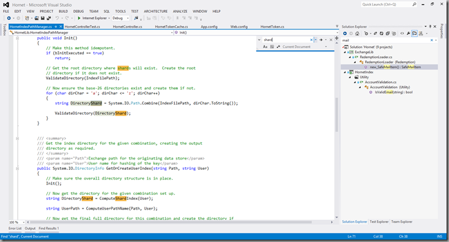Switch to Team Explorer panel
The width and height of the screenshot is (449, 242).
click(x=402, y=222)
